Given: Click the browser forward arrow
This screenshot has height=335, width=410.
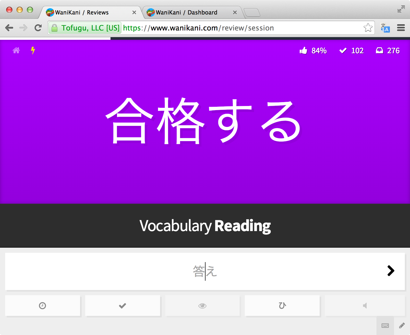Looking at the screenshot, I should [x=23, y=28].
